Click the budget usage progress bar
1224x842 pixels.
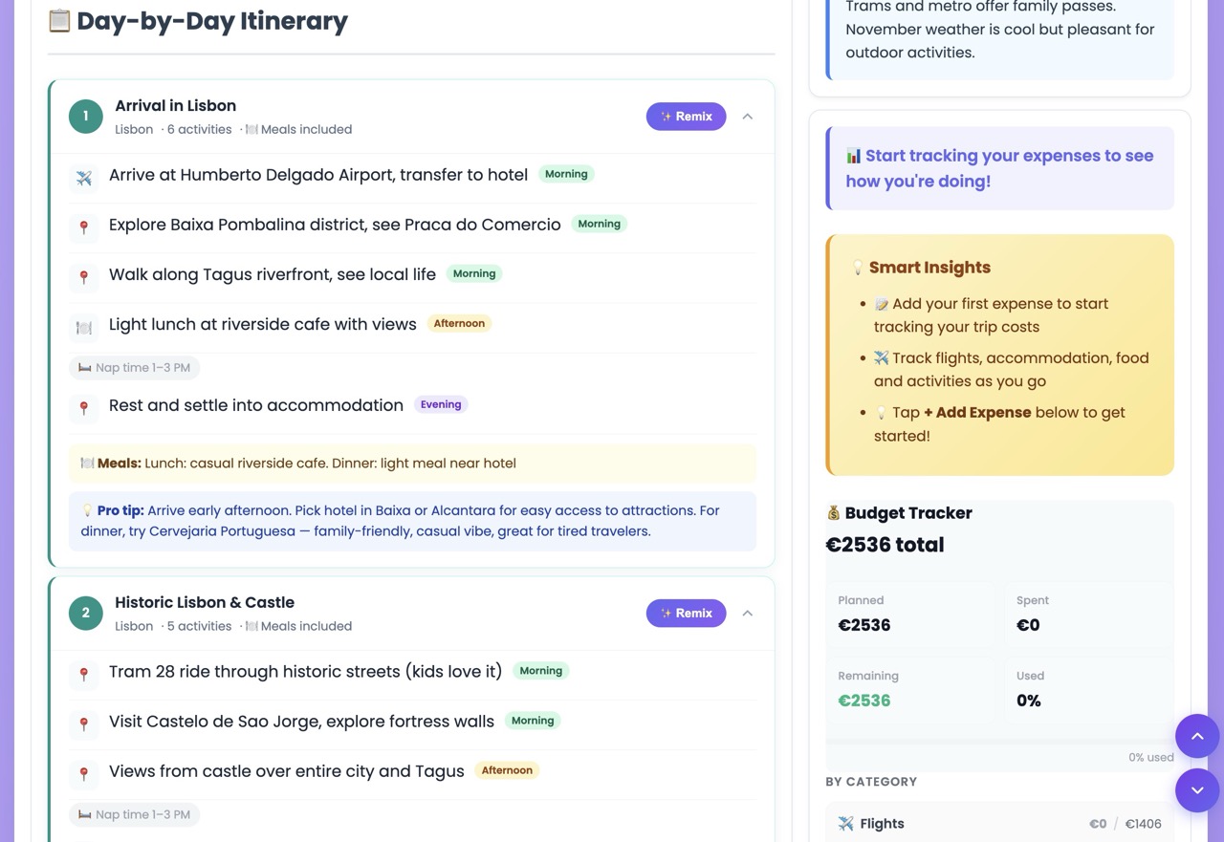999,742
